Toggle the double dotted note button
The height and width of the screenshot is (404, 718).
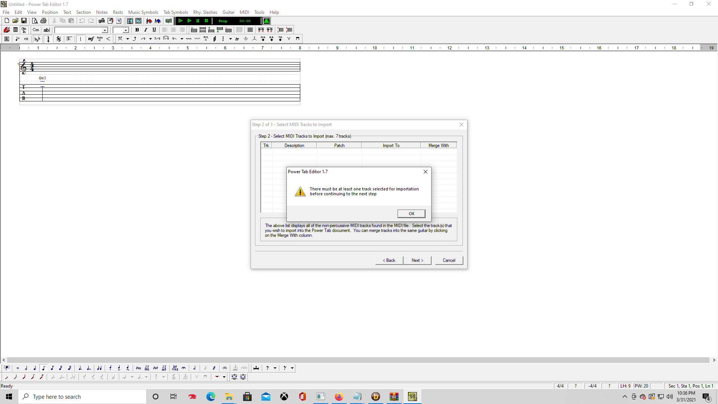[89, 368]
